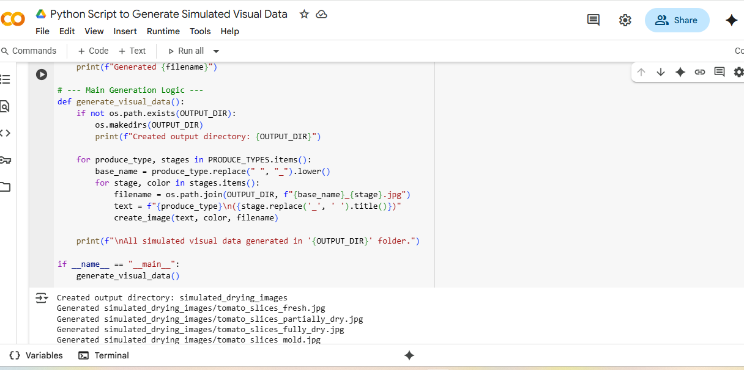Click output line 'tomato_slices_fresh.jpg'
The image size is (744, 370).
191,309
